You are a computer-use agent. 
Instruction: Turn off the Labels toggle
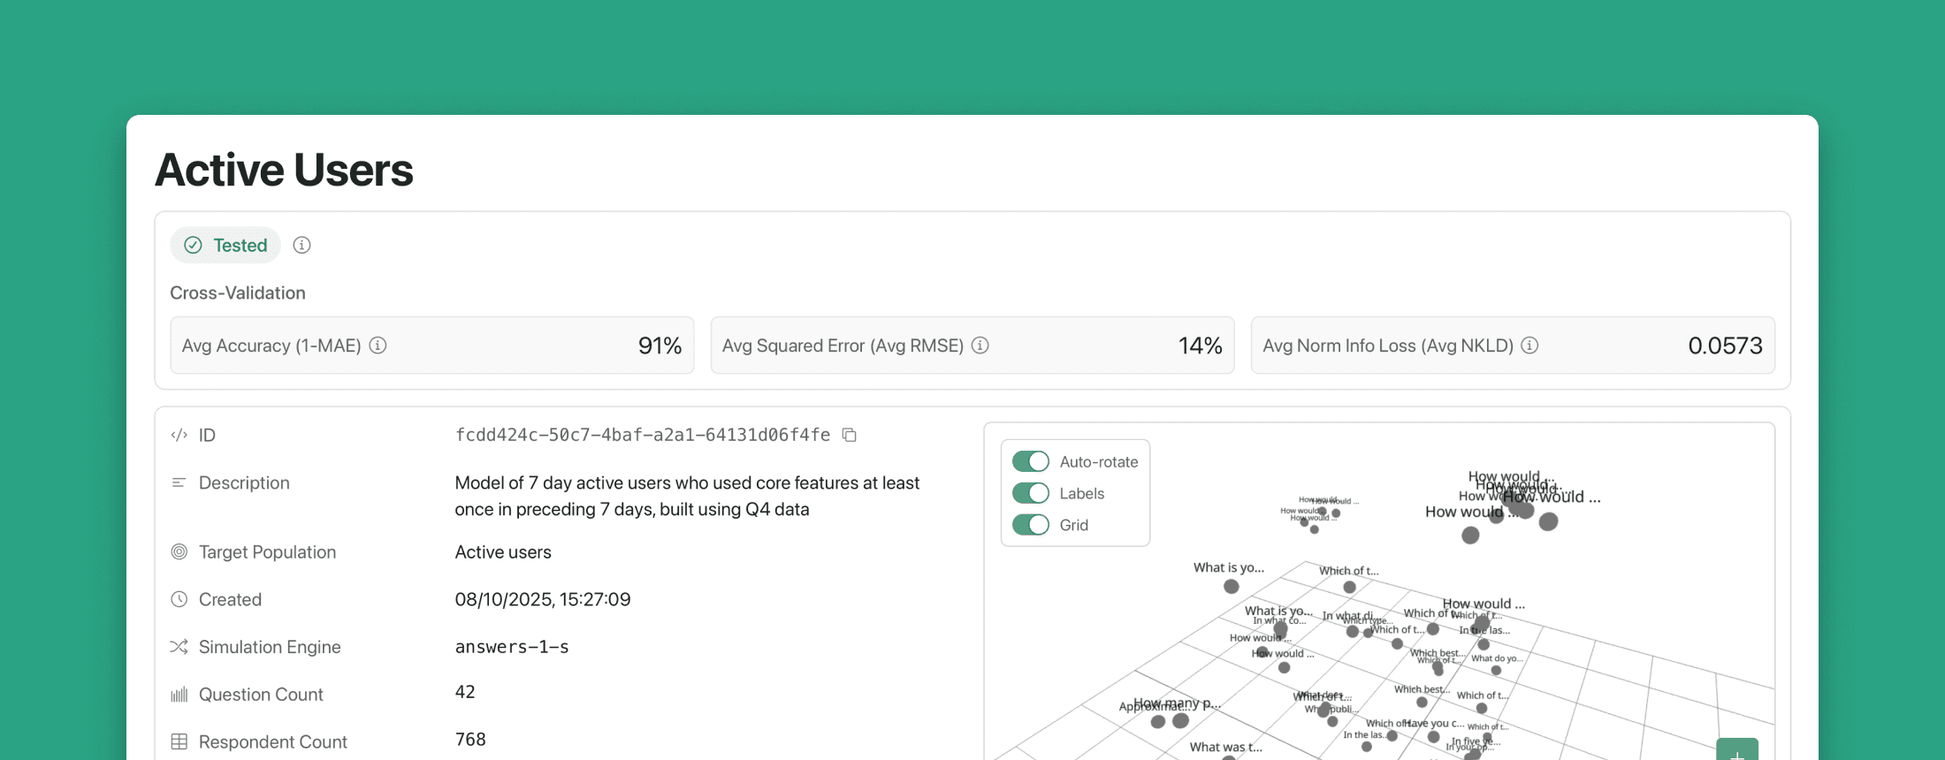pos(1030,493)
